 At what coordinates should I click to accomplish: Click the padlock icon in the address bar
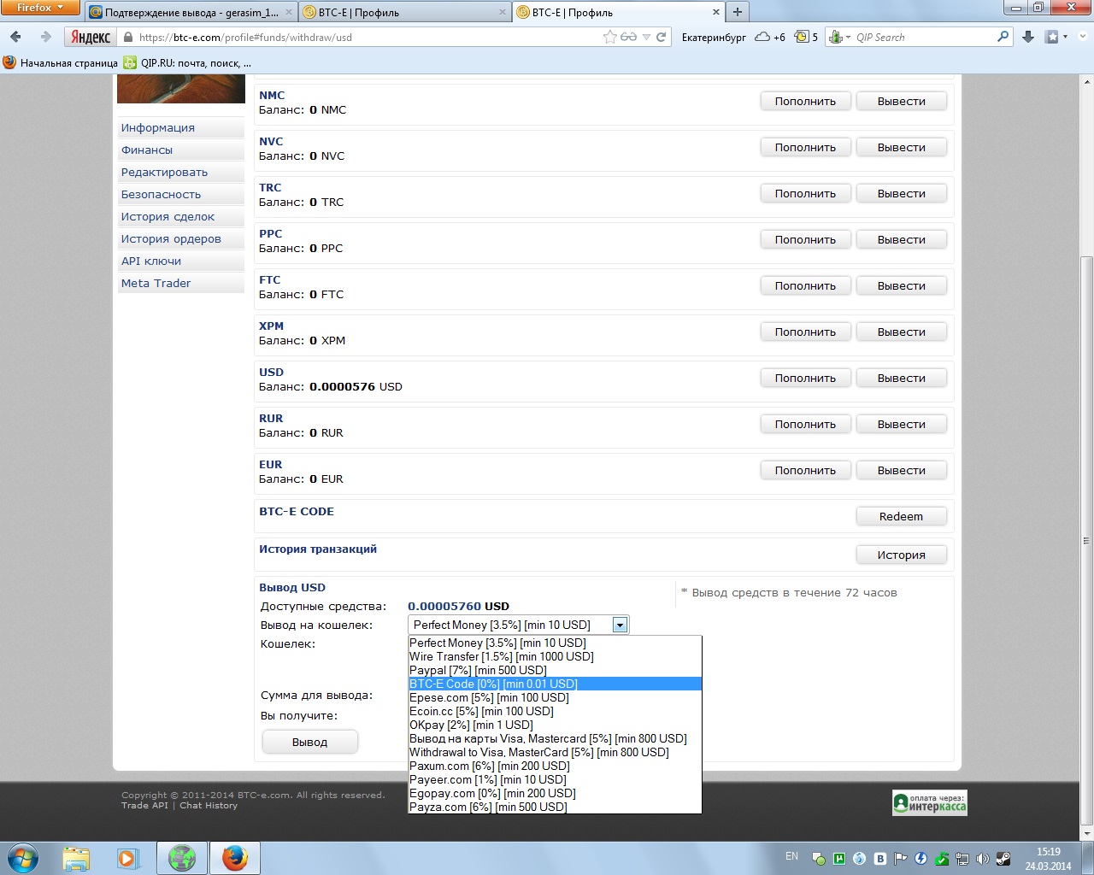(x=128, y=38)
